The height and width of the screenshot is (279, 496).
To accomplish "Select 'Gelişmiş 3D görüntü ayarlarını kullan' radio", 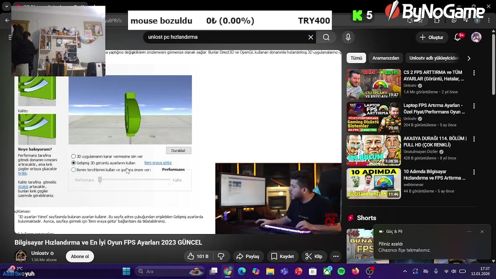I will click(74, 163).
